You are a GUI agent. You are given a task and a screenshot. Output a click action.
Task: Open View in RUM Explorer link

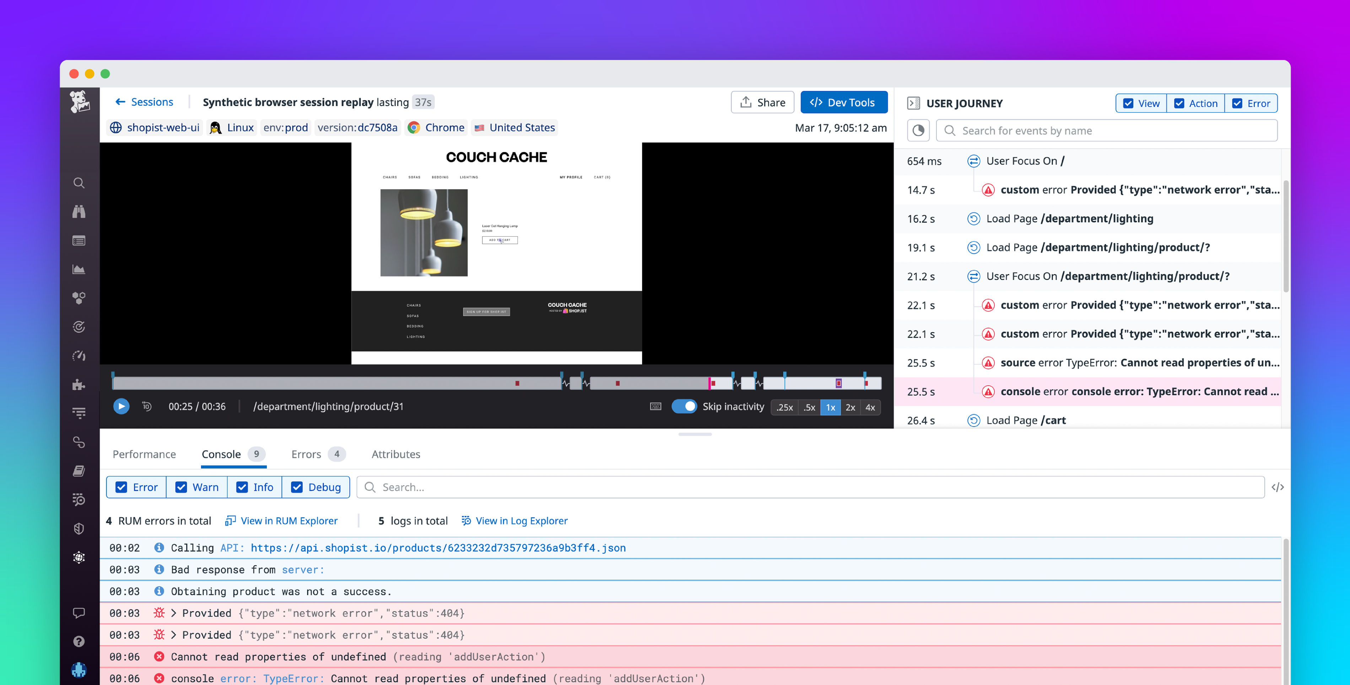[289, 521]
